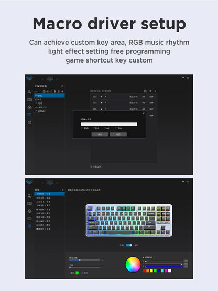Collapse the macro list panel using its arrow
Image resolution: width=218 pixels, height=291 pixels.
coord(62,86)
